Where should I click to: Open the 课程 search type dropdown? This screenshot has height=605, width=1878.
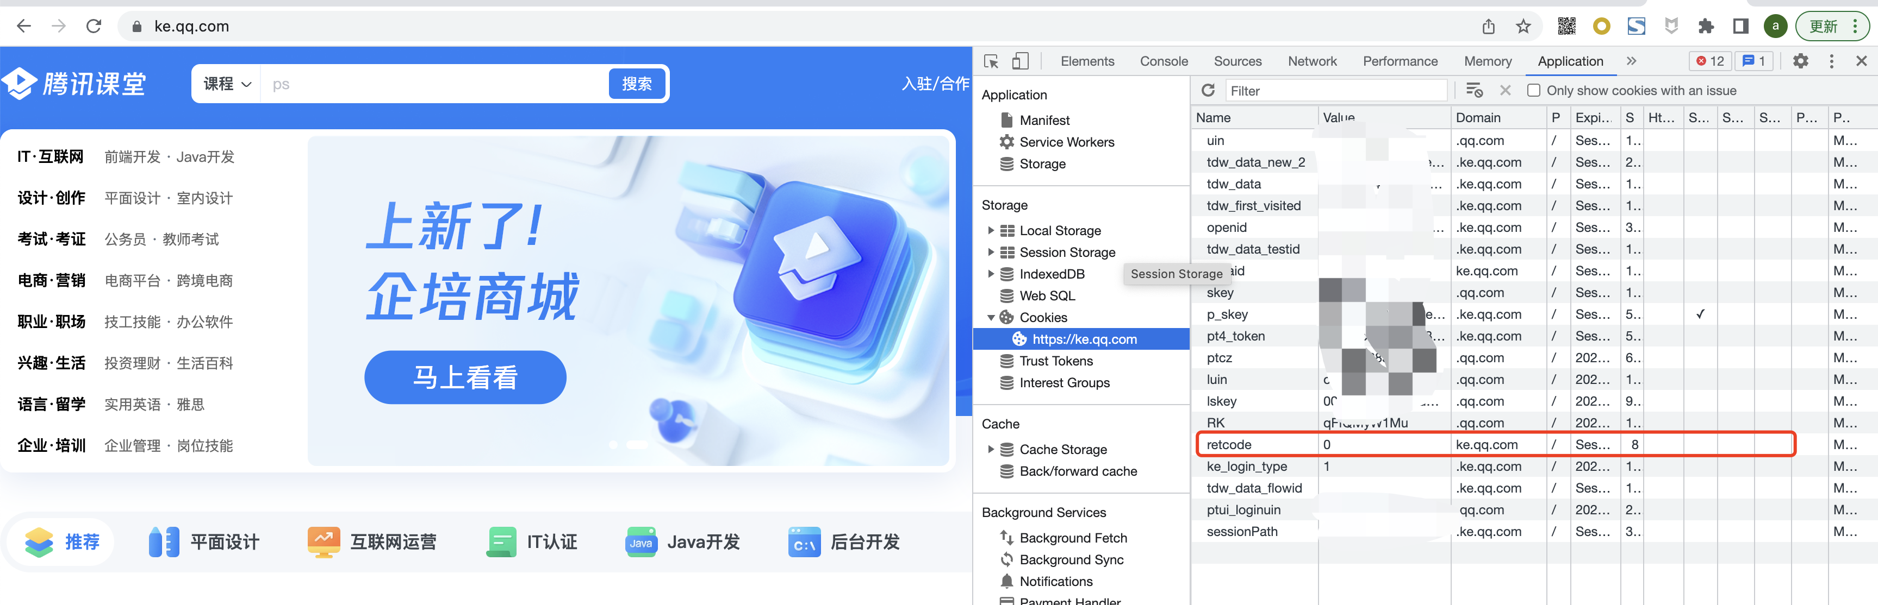click(227, 85)
